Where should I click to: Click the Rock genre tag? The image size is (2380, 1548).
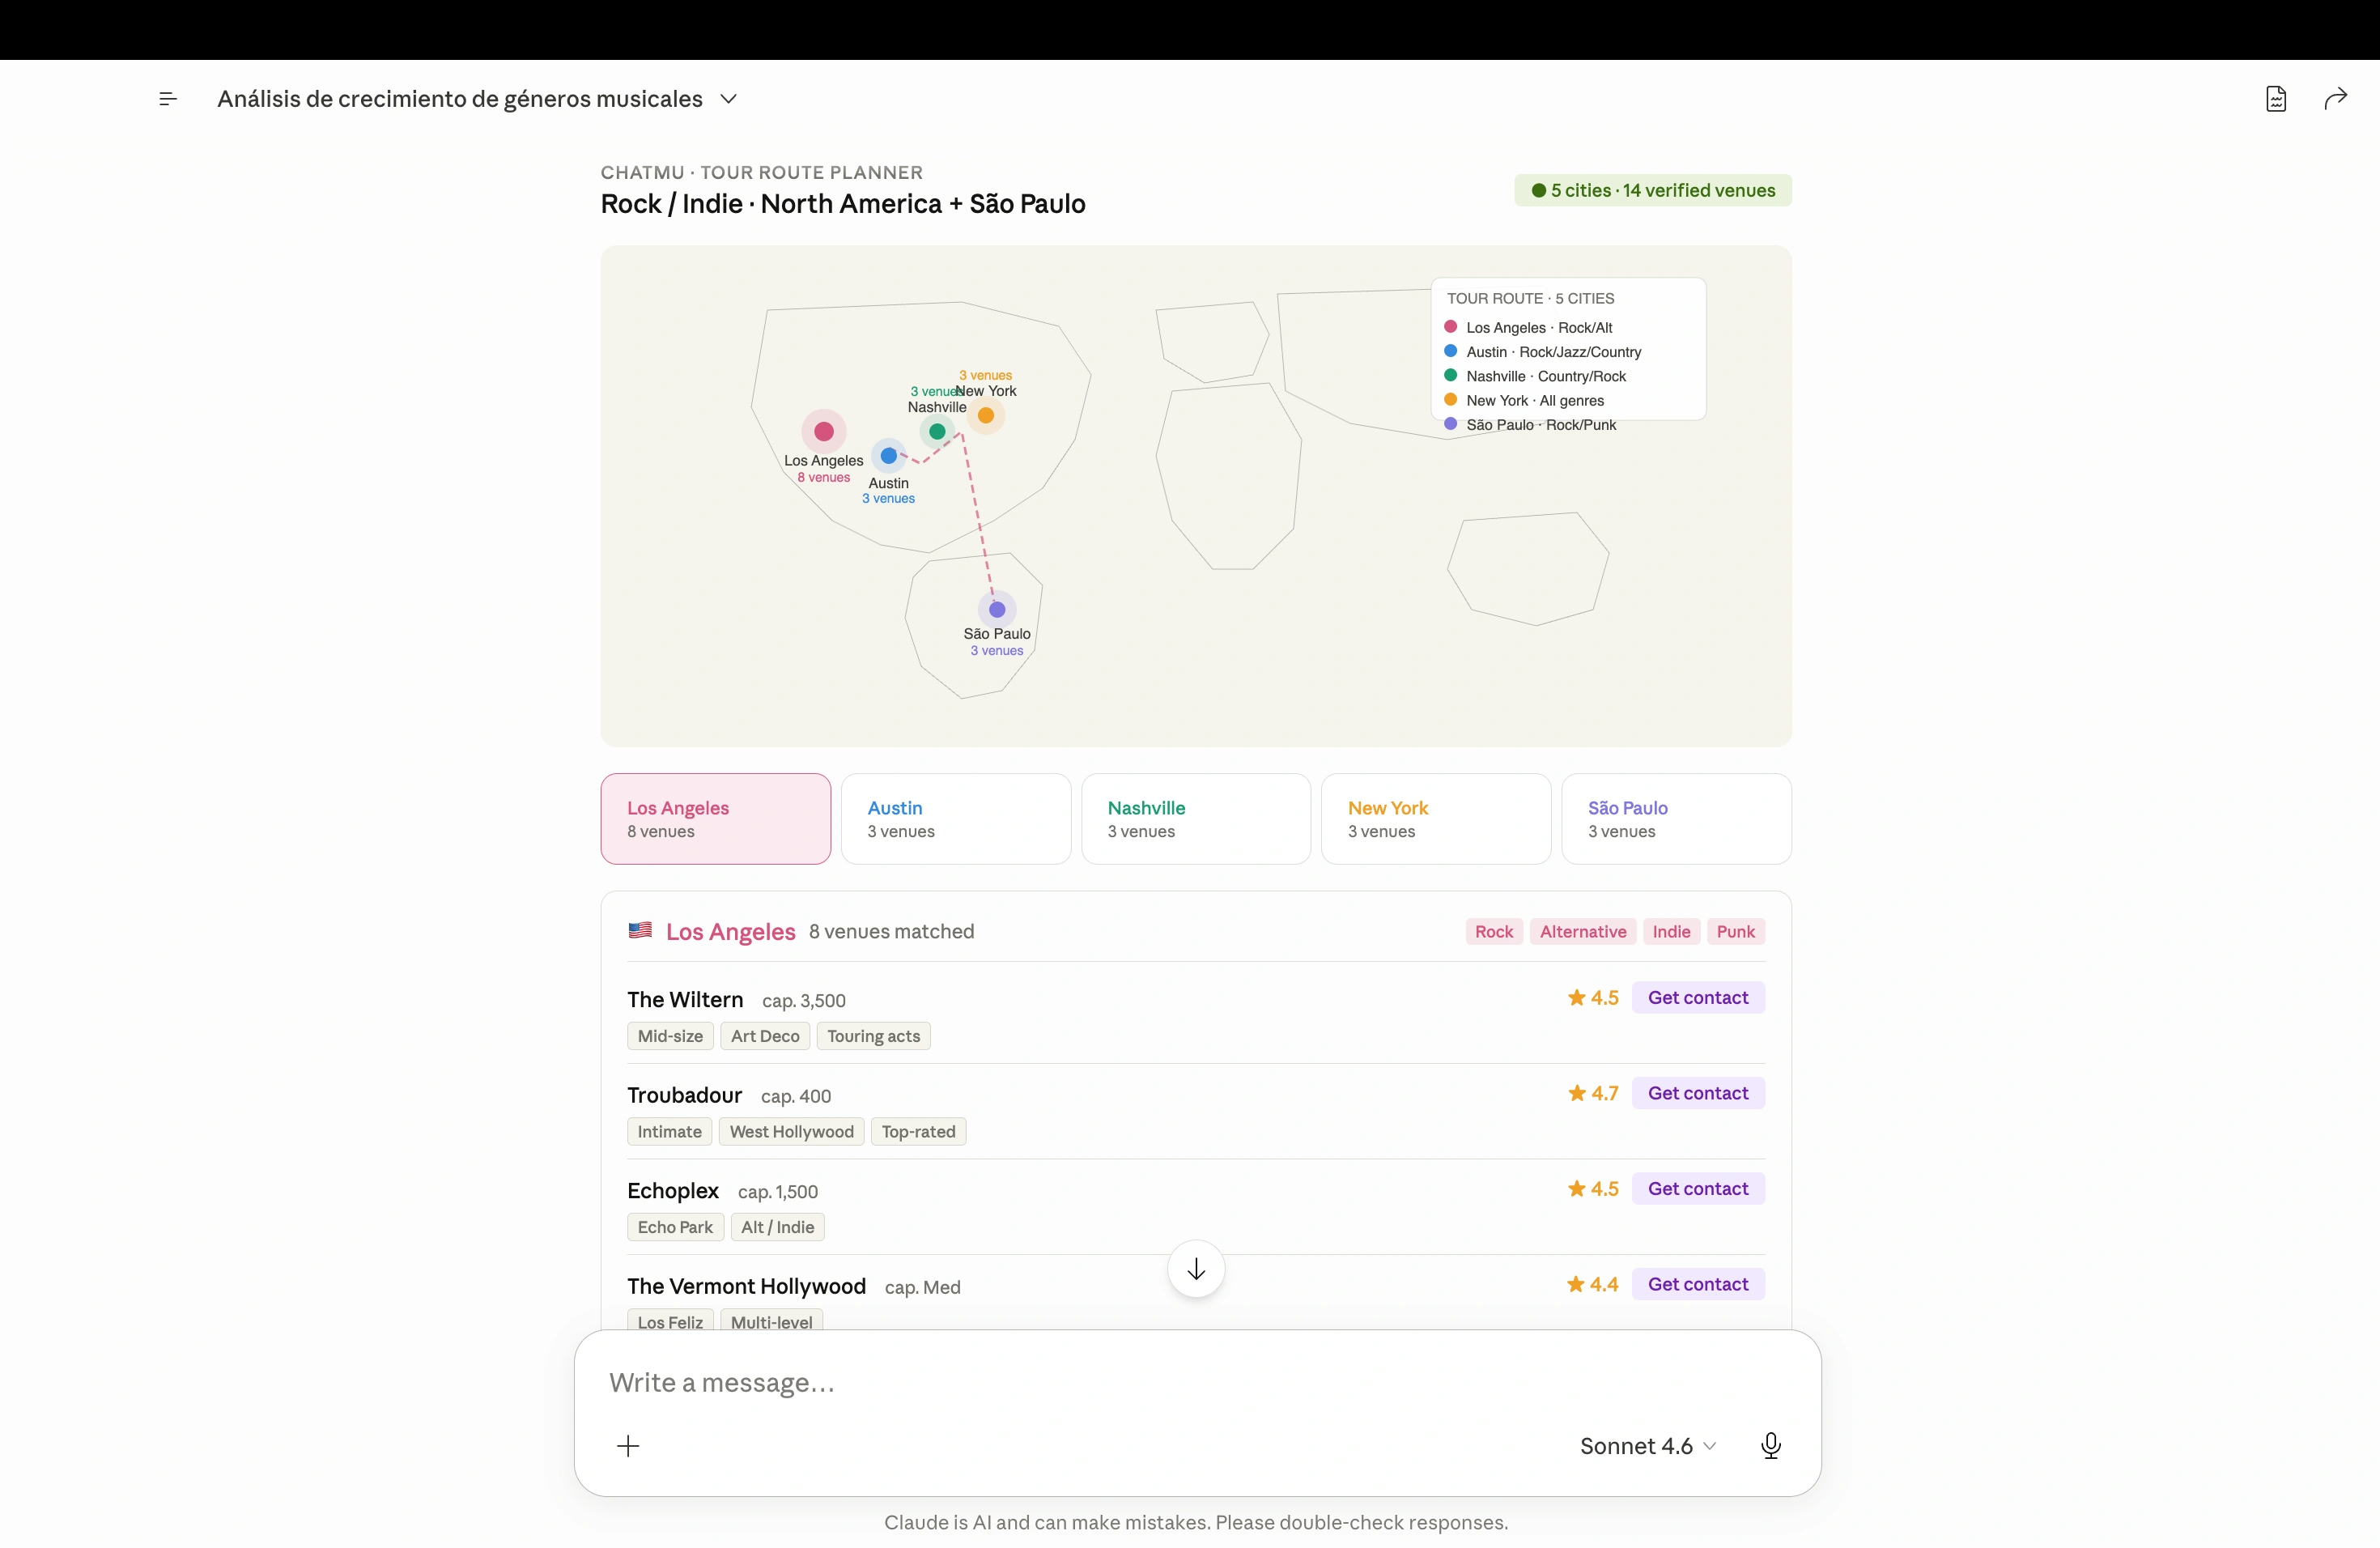point(1494,932)
